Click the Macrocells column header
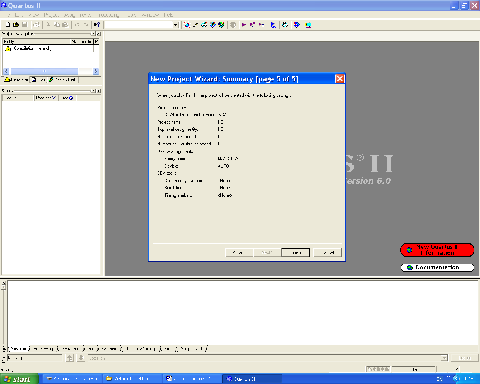480x384 pixels. click(x=82, y=42)
